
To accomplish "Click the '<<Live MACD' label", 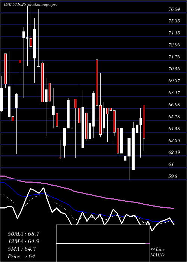I will point(157,252).
